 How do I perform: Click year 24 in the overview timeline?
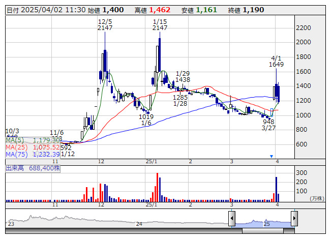[x=138, y=224]
